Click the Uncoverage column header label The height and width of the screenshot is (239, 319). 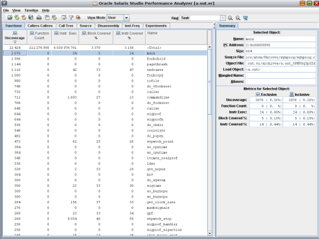coord(15,38)
